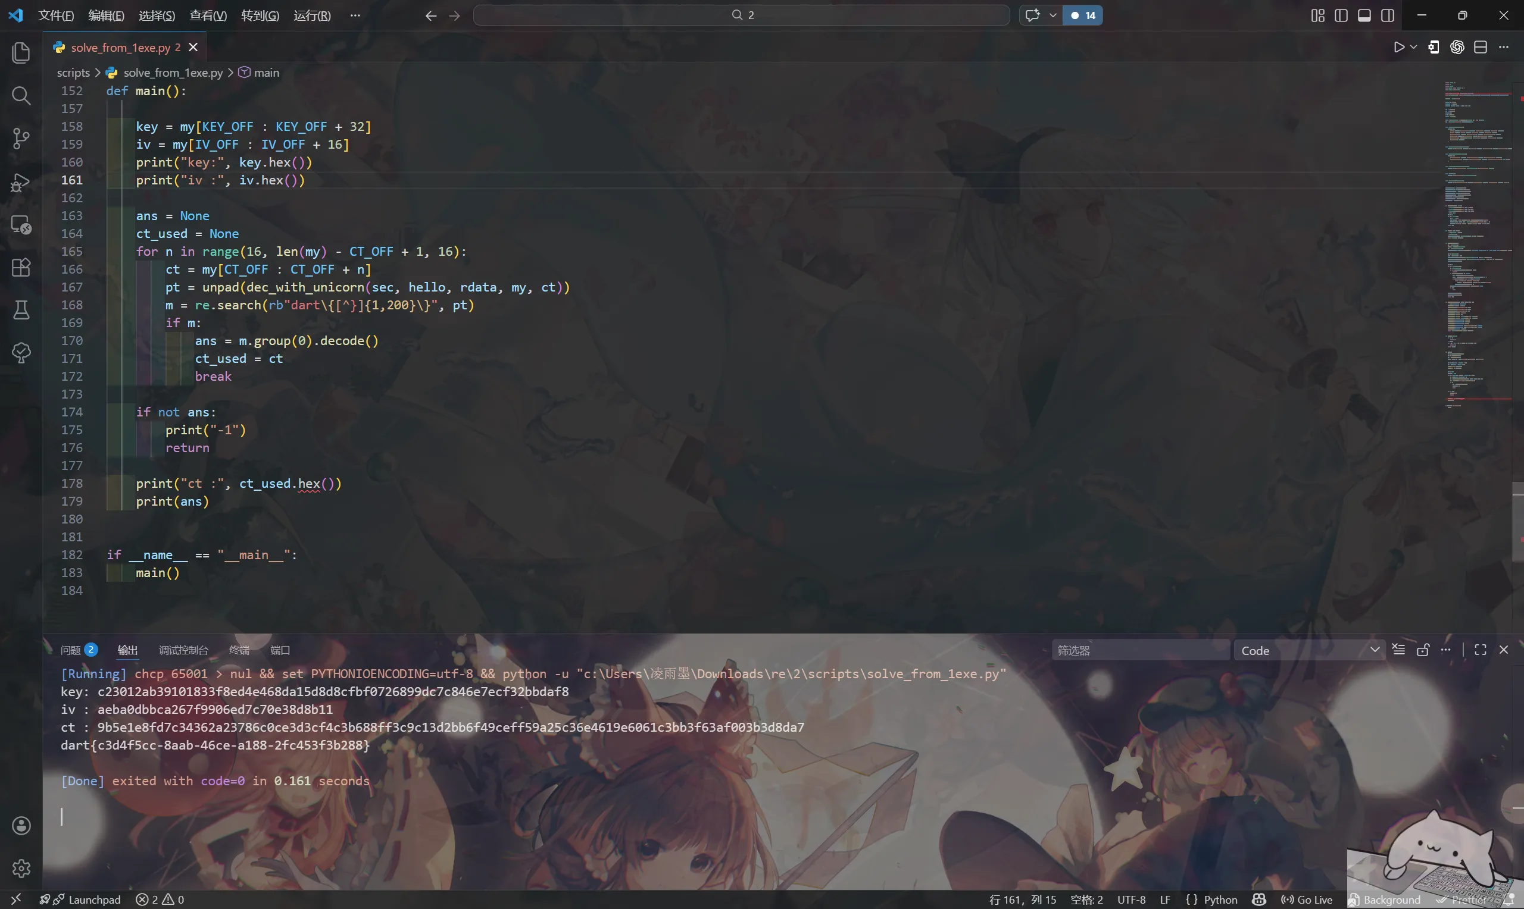Open the 查看(V) menu
The image size is (1524, 909).
tap(208, 15)
